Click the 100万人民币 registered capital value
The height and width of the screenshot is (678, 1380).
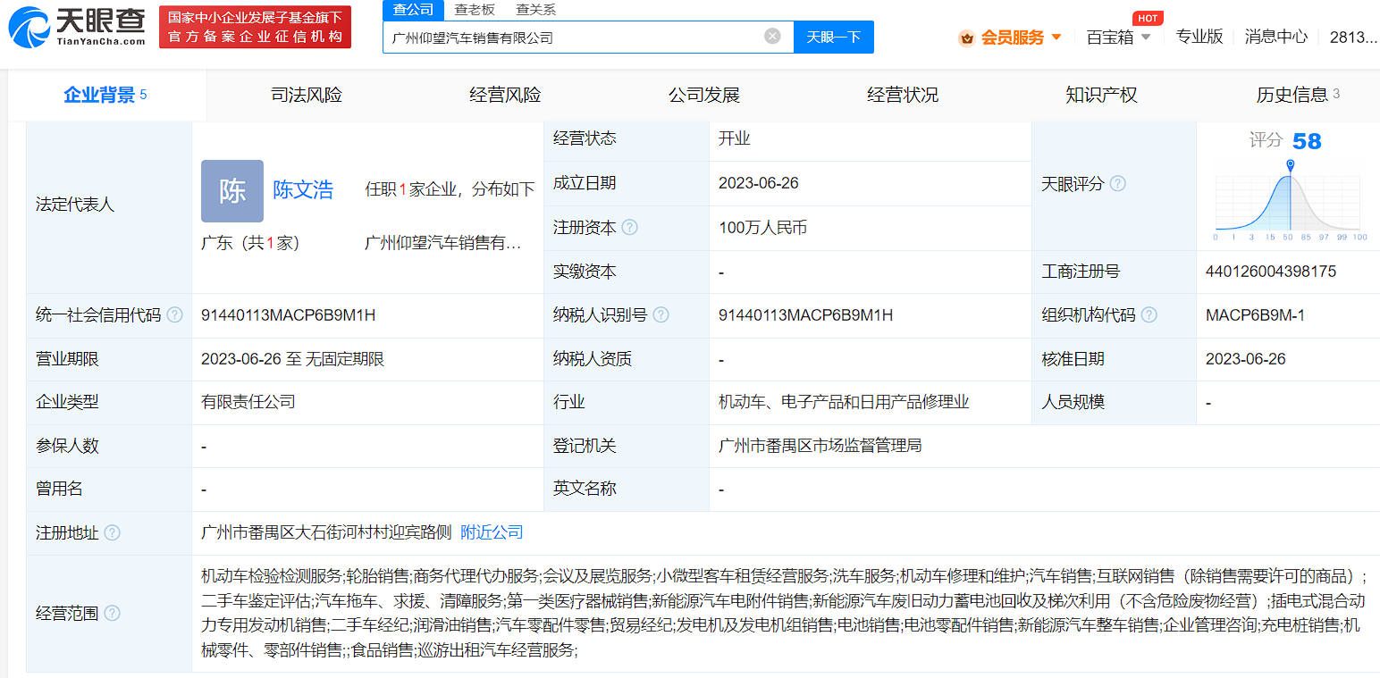coord(762,228)
